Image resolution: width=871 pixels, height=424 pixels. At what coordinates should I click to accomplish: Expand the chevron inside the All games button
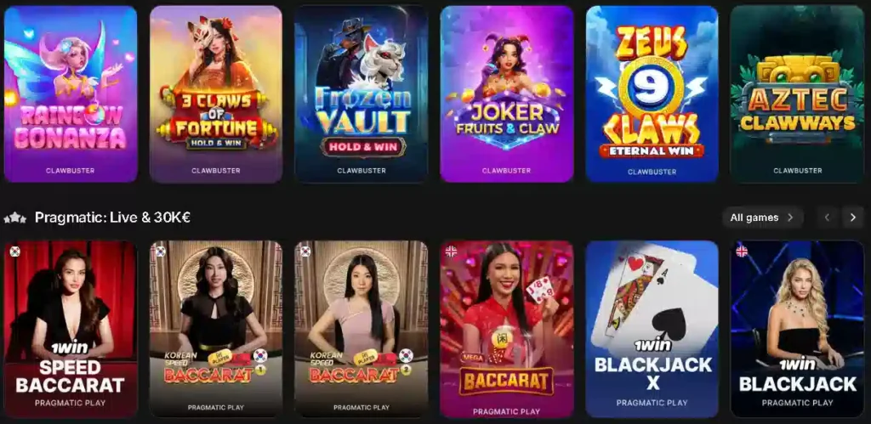[790, 218]
